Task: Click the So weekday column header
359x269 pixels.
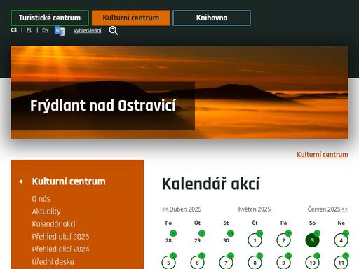Action: 312,223
